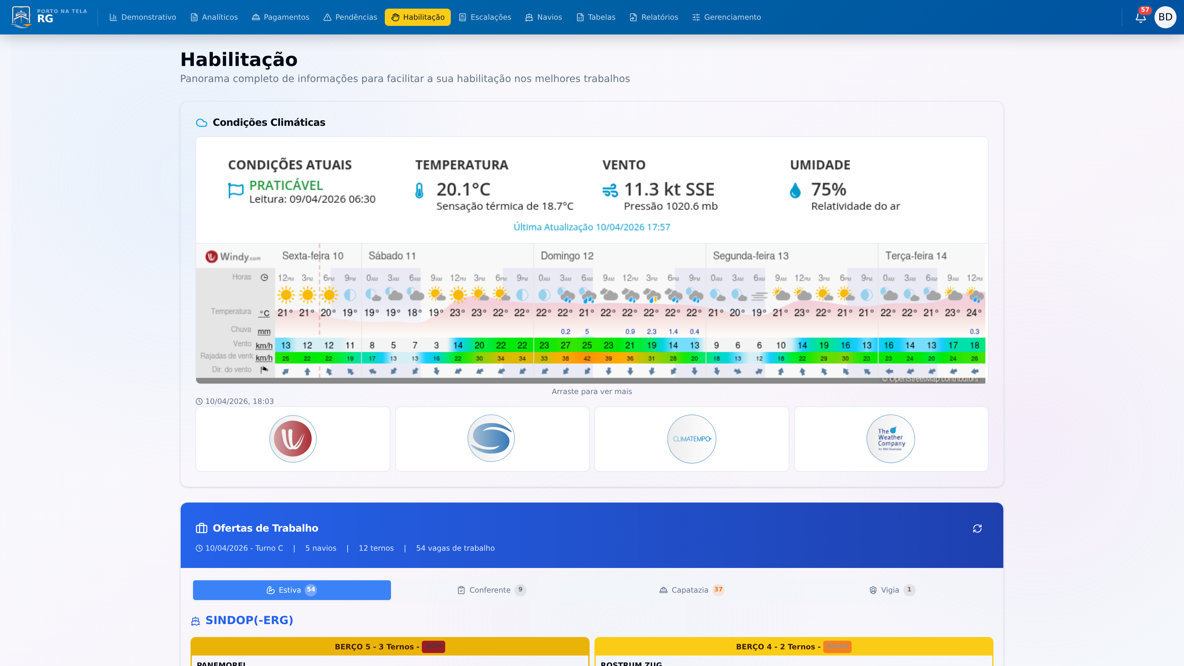Click Última Atualização 10/04/2026 17:57 text
The width and height of the screenshot is (1184, 666).
click(x=592, y=226)
